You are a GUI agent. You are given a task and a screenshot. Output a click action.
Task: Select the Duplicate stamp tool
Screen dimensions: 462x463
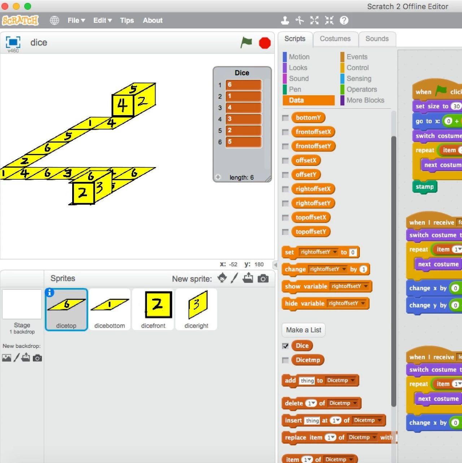pyautogui.click(x=285, y=21)
